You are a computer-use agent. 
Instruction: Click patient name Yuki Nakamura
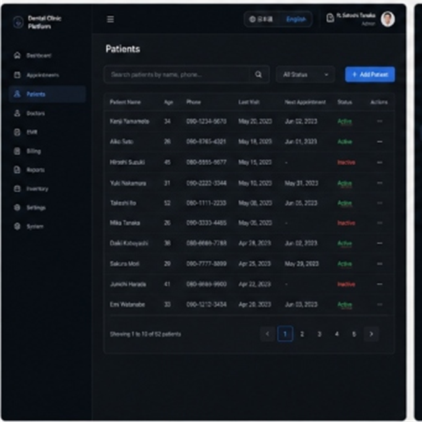128,183
